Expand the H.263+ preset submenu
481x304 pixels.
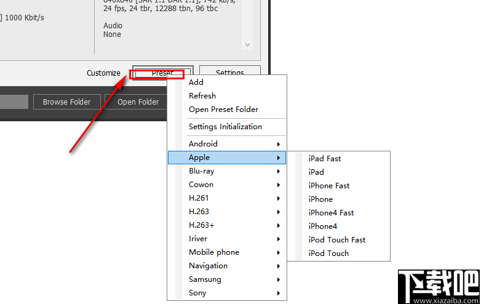[227, 225]
